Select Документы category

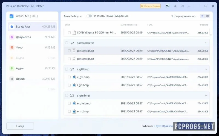pyautogui.click(x=32, y=37)
